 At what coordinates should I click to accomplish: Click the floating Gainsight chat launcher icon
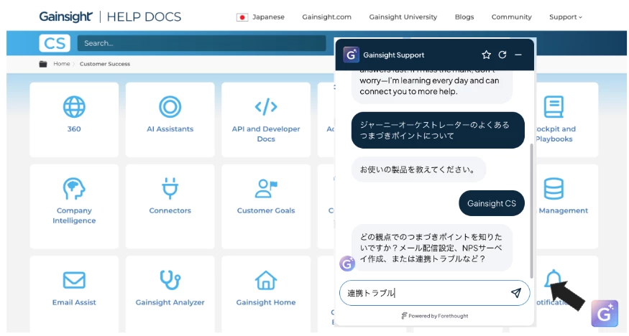(605, 313)
